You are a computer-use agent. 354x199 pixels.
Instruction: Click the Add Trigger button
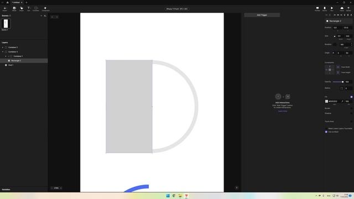coord(262,15)
